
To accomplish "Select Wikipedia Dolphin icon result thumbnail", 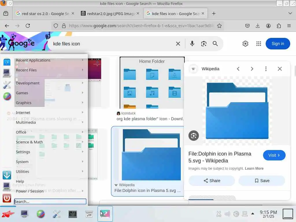I will pos(151,155).
